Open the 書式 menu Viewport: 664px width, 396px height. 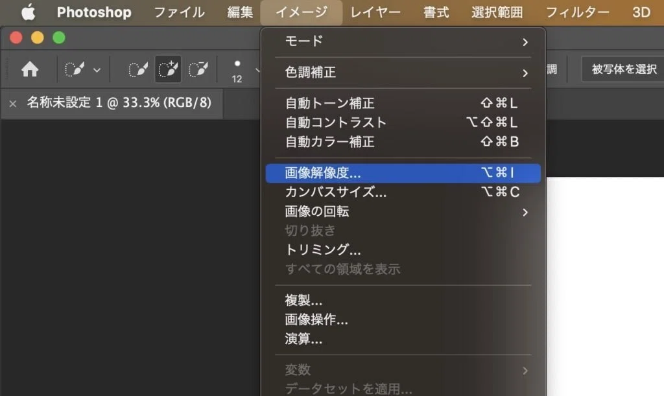coord(436,12)
